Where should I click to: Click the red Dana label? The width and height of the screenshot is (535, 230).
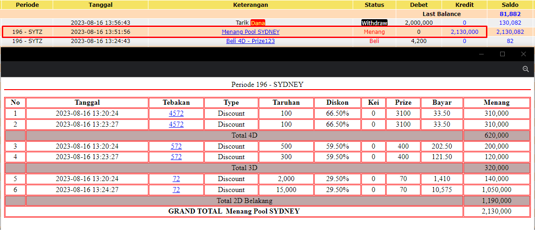(258, 23)
